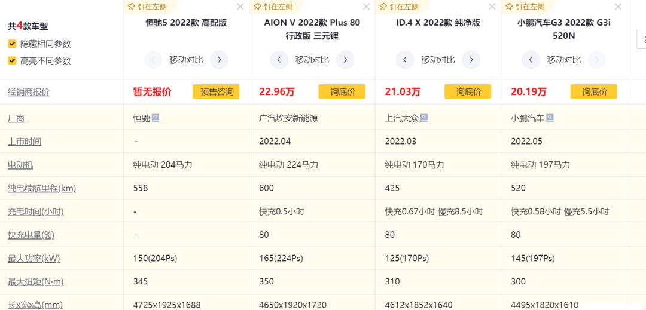
Task: Move 恒驰5 column right with arrow
Action: (219, 60)
